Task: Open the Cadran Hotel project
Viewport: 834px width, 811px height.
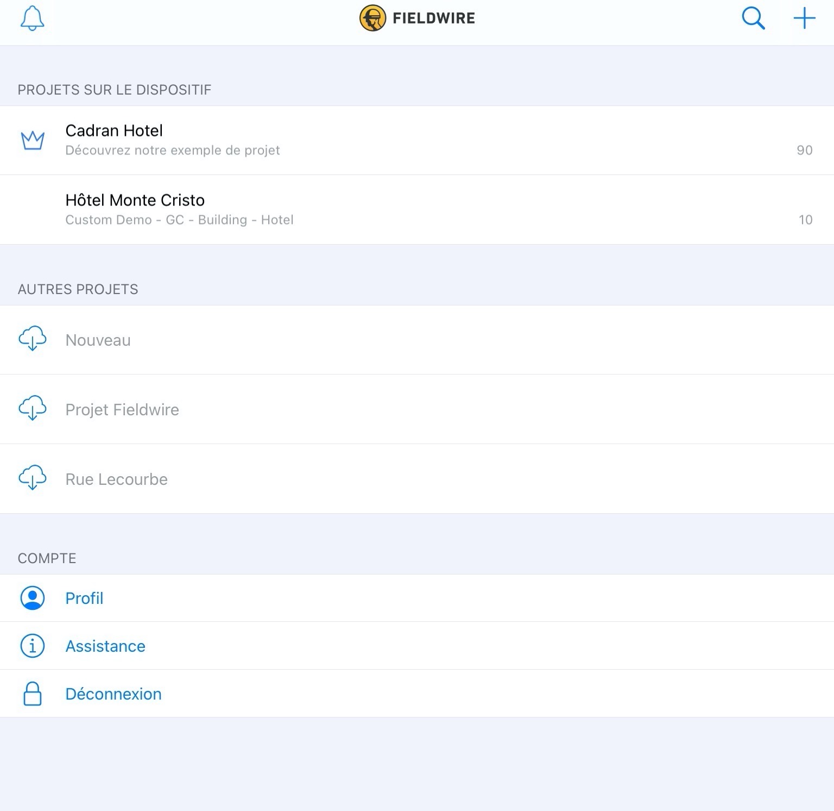Action: pos(417,140)
